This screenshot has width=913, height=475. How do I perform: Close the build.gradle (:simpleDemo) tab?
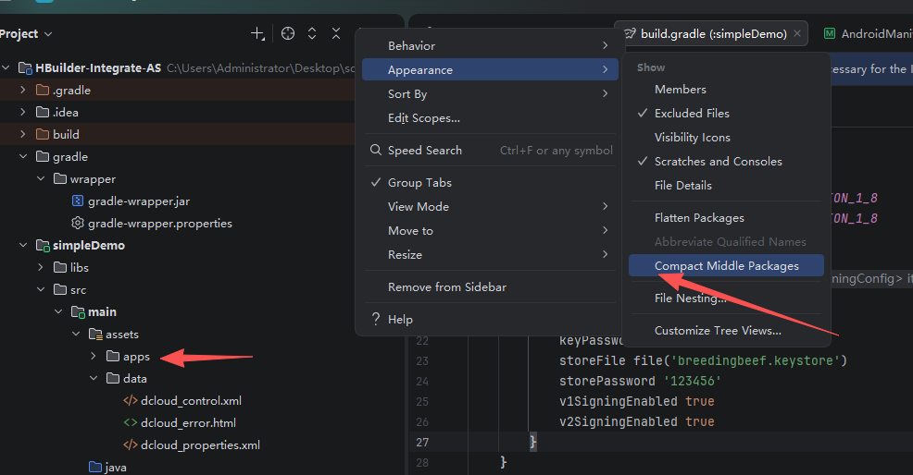coord(797,33)
